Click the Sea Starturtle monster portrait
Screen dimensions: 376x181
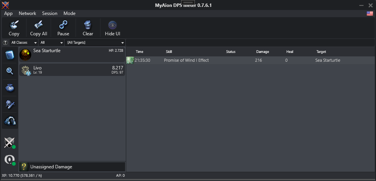point(25,55)
